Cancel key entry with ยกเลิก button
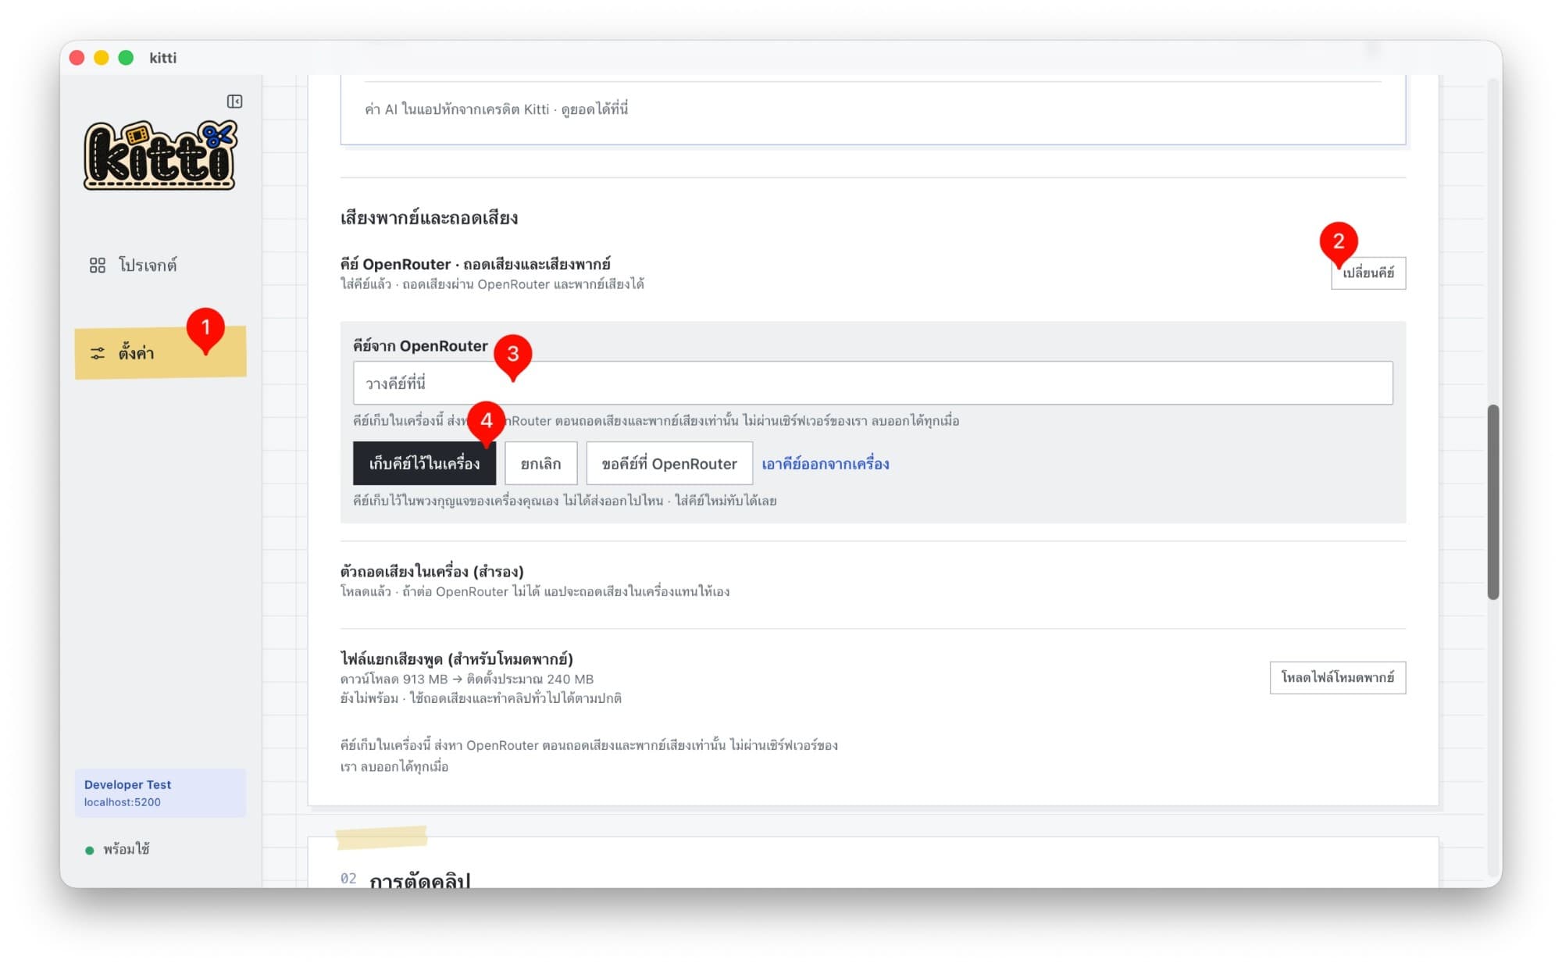The width and height of the screenshot is (1562, 967). 540,463
